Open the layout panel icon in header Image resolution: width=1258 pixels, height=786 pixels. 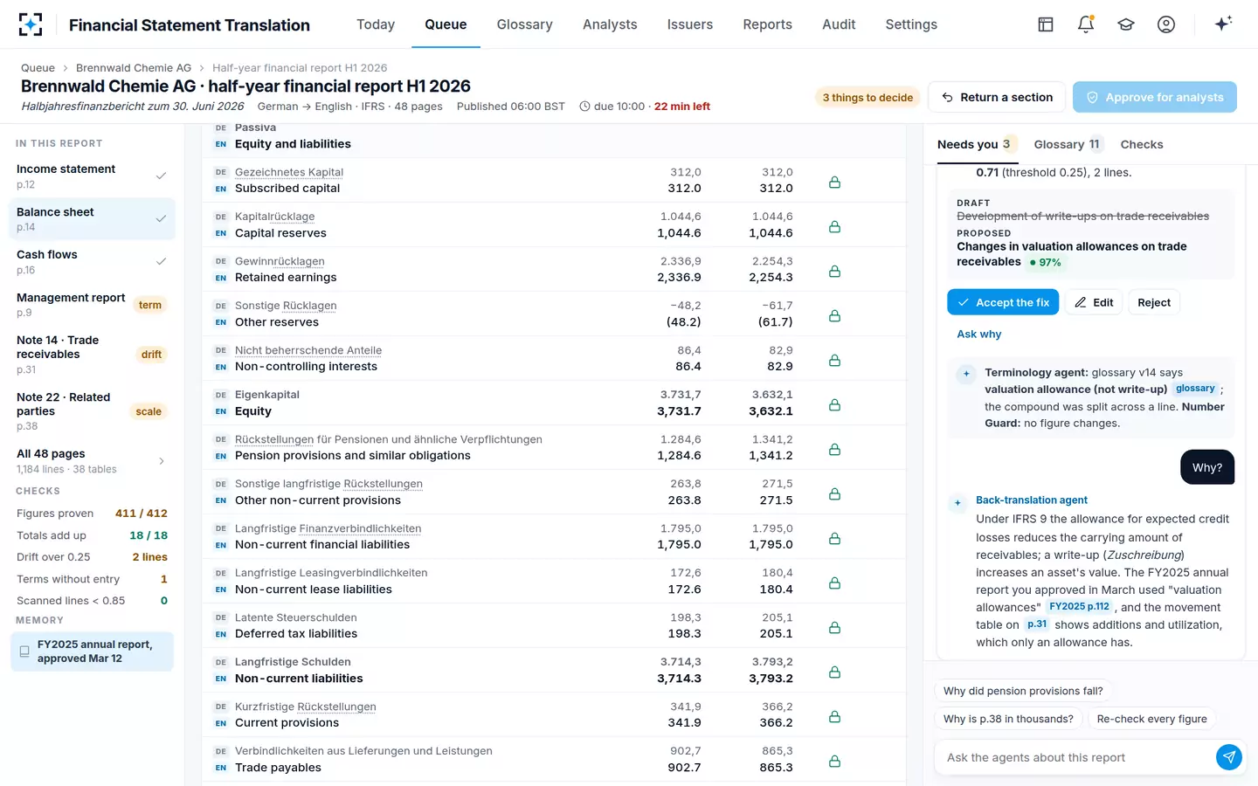coord(1046,24)
